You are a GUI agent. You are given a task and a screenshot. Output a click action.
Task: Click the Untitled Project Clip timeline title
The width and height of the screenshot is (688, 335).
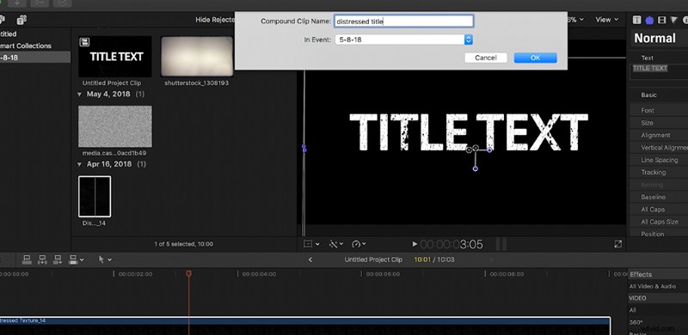tap(373, 259)
